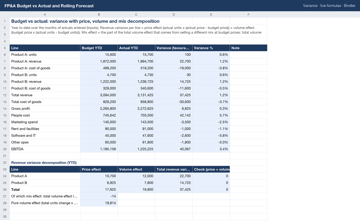The image size is (360, 222).
Task: Select Total revenue actual 3,131,425
Action: point(136,95)
